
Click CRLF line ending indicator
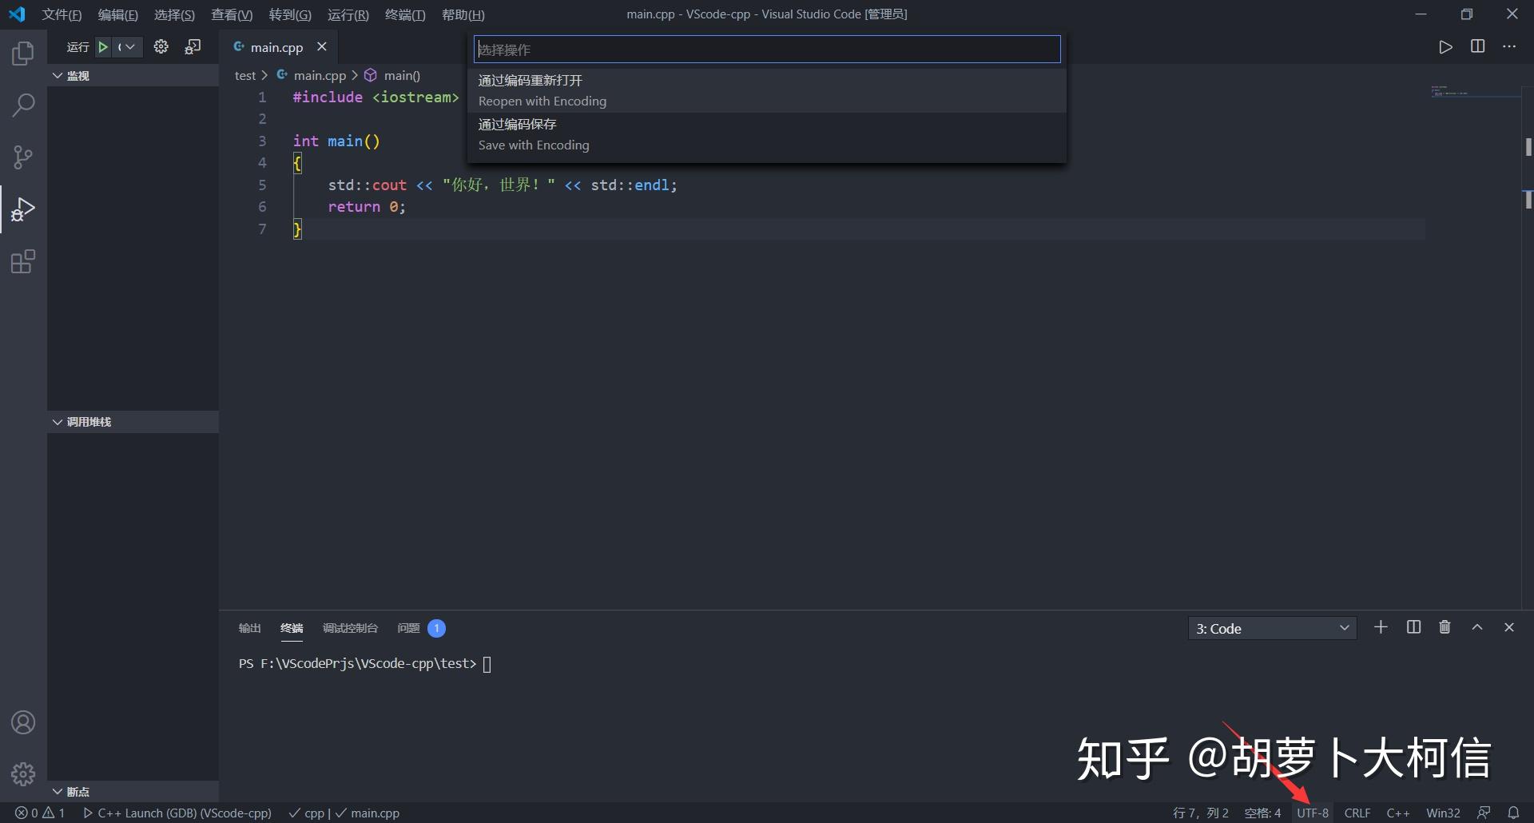(1357, 813)
